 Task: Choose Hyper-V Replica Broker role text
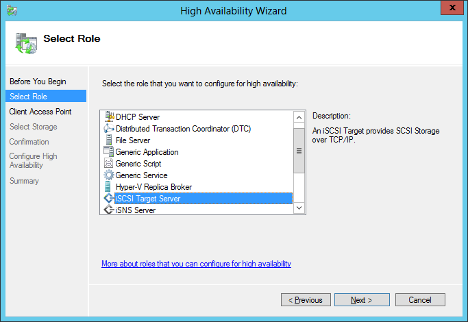[153, 187]
